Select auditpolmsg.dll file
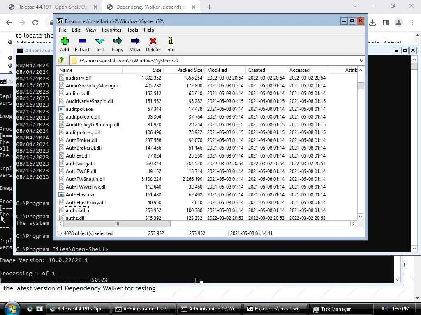421x315 pixels. tap(83, 132)
